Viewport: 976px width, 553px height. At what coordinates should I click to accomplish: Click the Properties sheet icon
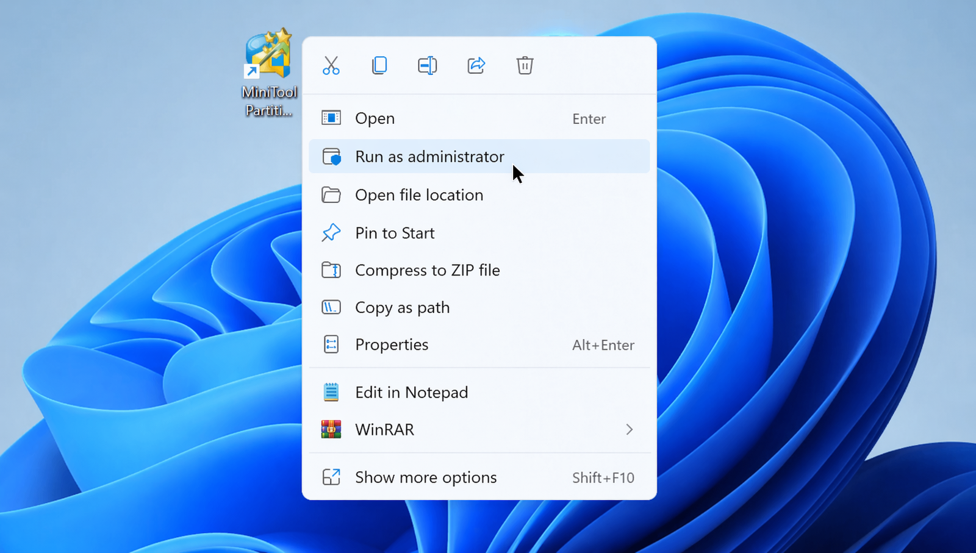(x=331, y=344)
